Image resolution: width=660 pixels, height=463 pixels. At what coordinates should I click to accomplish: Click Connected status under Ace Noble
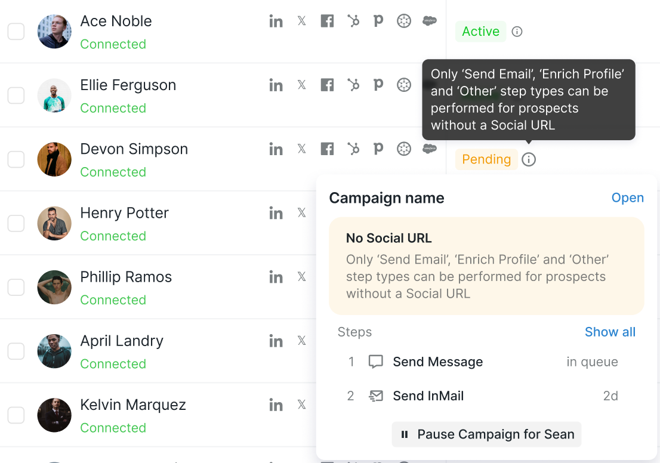click(x=113, y=44)
